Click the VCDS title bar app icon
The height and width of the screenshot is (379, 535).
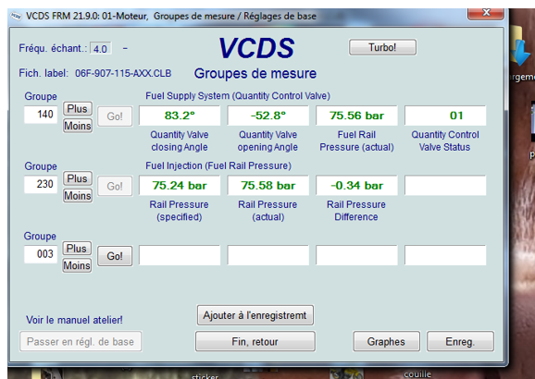pyautogui.click(x=16, y=17)
